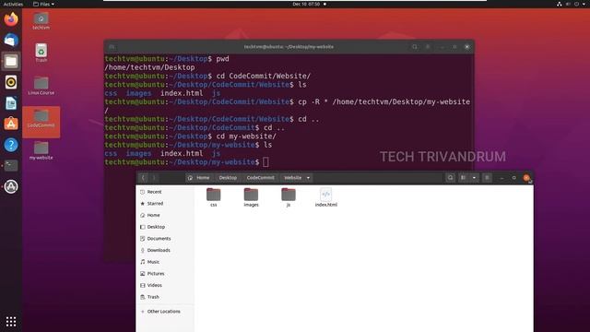Select the my-website desktop folder
Image resolution: width=590 pixels, height=332 pixels.
point(41,150)
